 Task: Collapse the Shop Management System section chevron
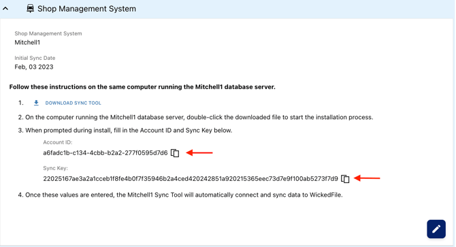[x=5, y=9]
